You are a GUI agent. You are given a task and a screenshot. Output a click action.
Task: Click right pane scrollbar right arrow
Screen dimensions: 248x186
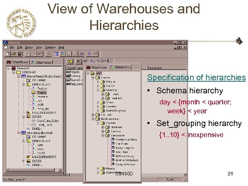185,175
